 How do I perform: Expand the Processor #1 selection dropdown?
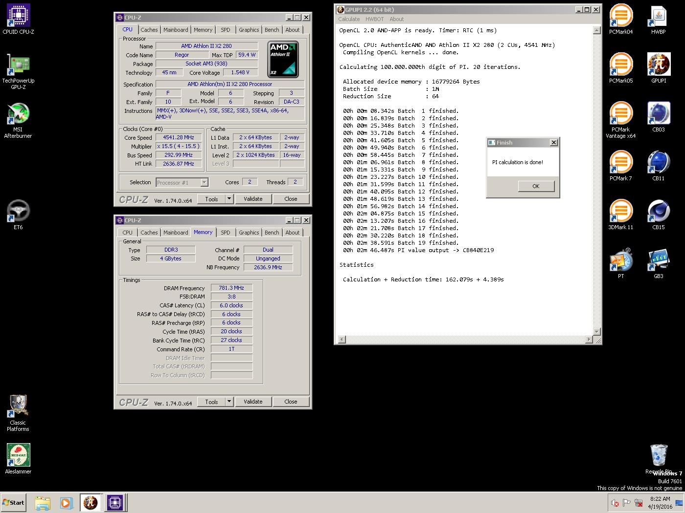[x=204, y=182]
